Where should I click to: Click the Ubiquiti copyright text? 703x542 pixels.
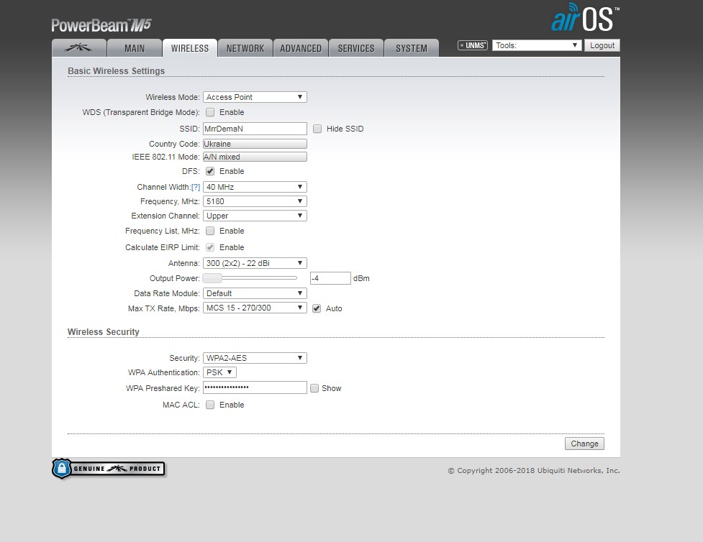click(x=534, y=470)
